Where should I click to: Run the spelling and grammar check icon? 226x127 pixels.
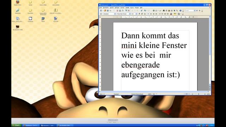click(x=126, y=11)
